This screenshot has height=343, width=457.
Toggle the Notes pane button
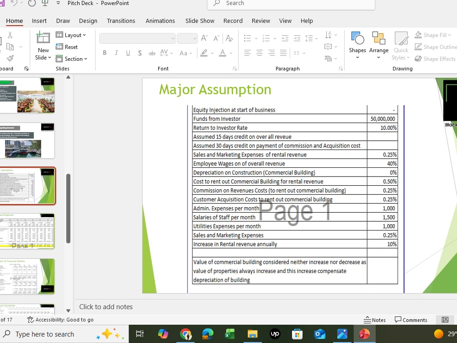[x=375, y=320]
